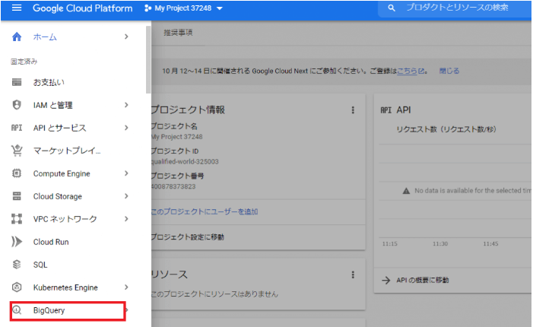The width and height of the screenshot is (533, 327).
Task: Expand the Kubernetes Engine submenu chevron
Action: tap(126, 287)
